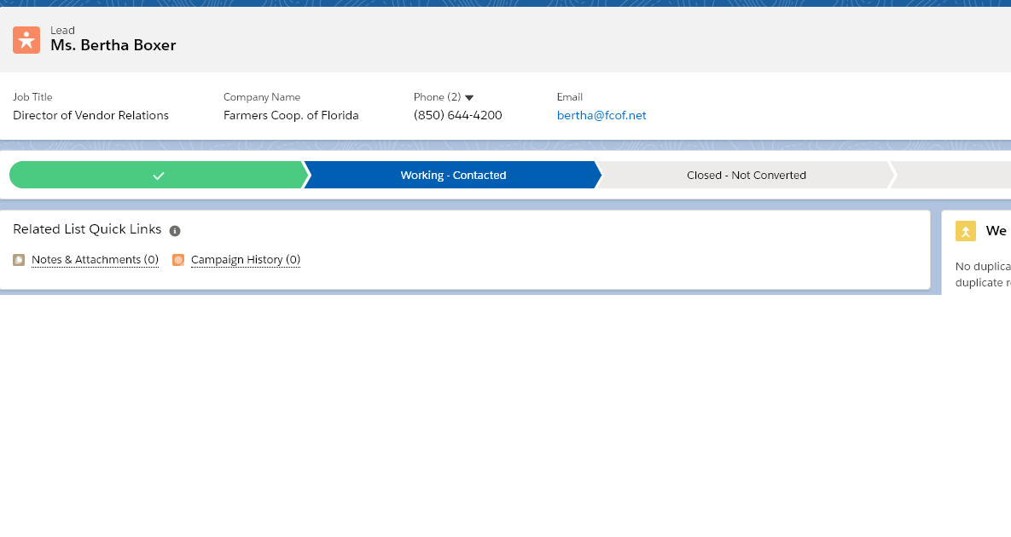Click the Farmers Coop. of Florida value
The height and width of the screenshot is (537, 1011).
coord(291,115)
